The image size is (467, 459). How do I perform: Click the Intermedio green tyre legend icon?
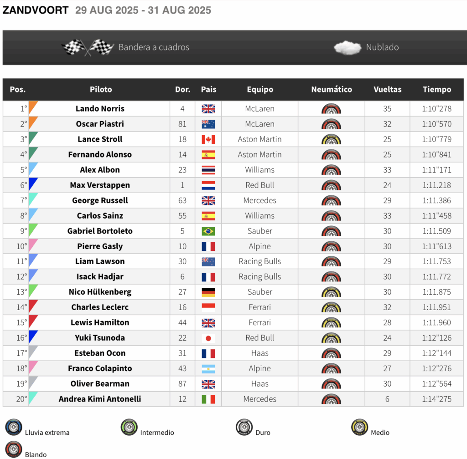coord(129,427)
